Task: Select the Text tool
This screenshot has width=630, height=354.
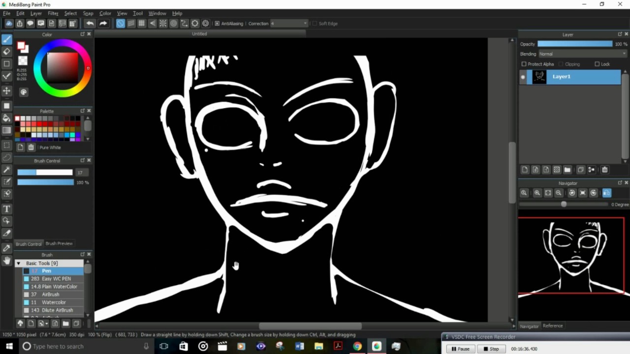Action: [6, 209]
